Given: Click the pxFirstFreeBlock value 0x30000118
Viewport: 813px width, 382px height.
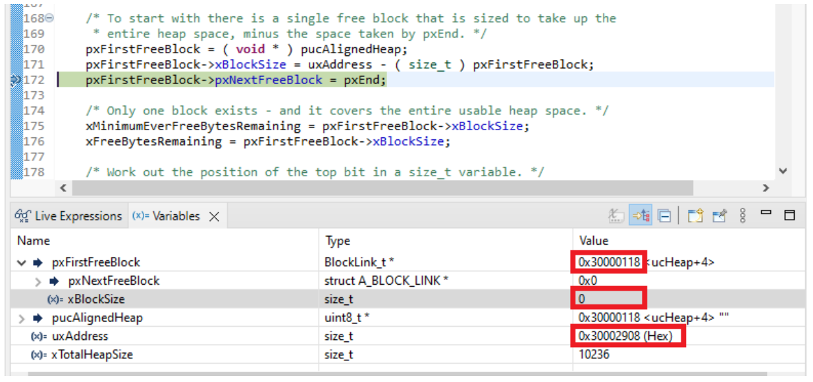Looking at the screenshot, I should pos(610,263).
